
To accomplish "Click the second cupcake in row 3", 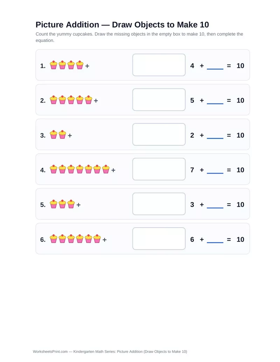I will click(62, 134).
